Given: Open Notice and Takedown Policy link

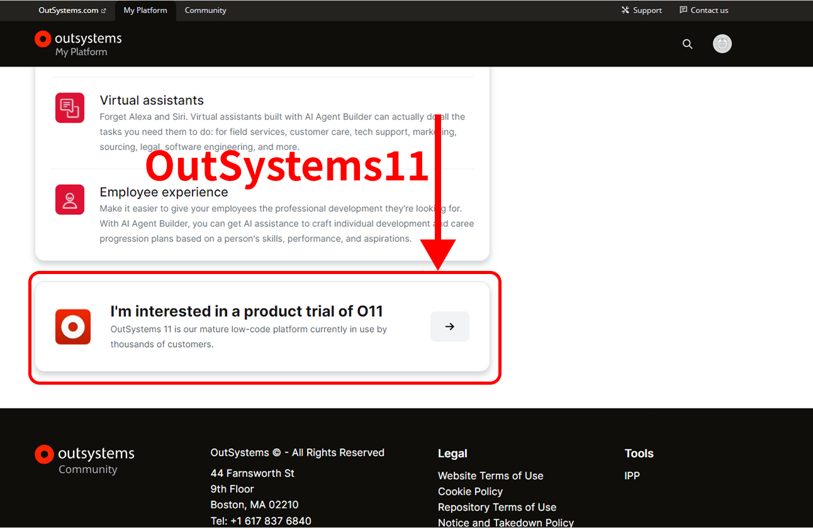Looking at the screenshot, I should click(x=506, y=523).
